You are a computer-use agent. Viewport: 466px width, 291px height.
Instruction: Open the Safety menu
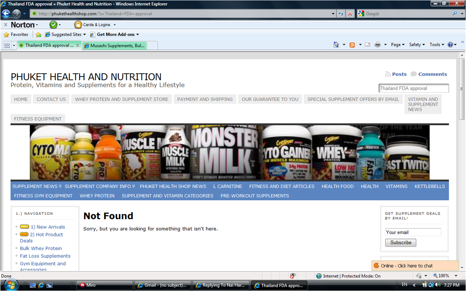pyautogui.click(x=417, y=45)
